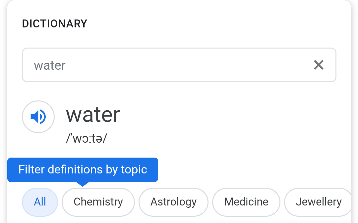Select the All topic filter chip
This screenshot has width=358, height=223.
pos(40,202)
